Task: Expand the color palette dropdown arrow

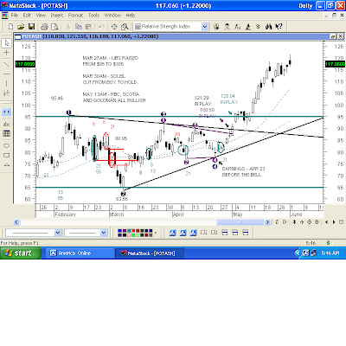Action: pyautogui.click(x=156, y=233)
